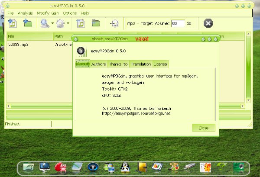Click the Finished. status bar text
The width and height of the screenshot is (260, 177).
pos(13,124)
